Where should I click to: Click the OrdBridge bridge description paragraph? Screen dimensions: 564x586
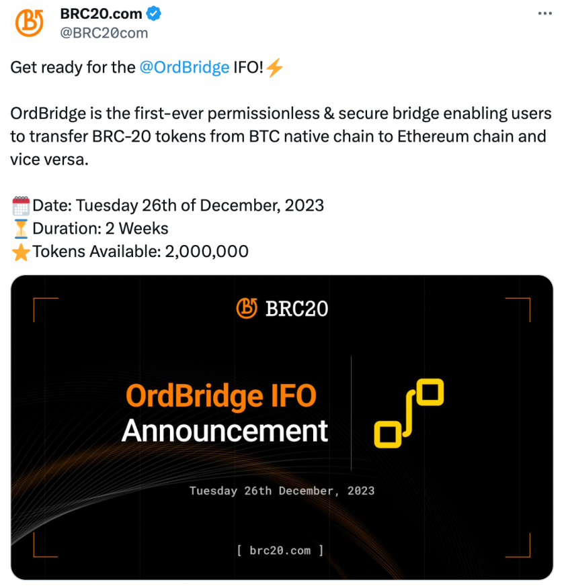(x=278, y=137)
